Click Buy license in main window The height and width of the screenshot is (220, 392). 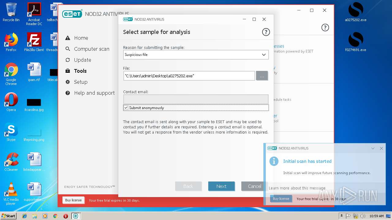pos(73,200)
